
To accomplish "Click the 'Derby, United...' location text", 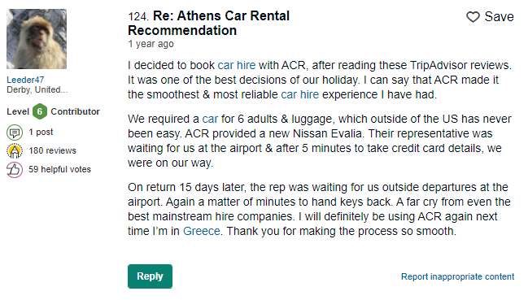I will click(x=37, y=89).
